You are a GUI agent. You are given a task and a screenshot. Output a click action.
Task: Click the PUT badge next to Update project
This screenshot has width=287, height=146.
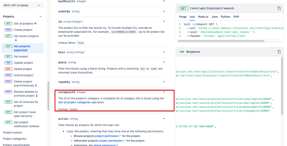click(8, 63)
